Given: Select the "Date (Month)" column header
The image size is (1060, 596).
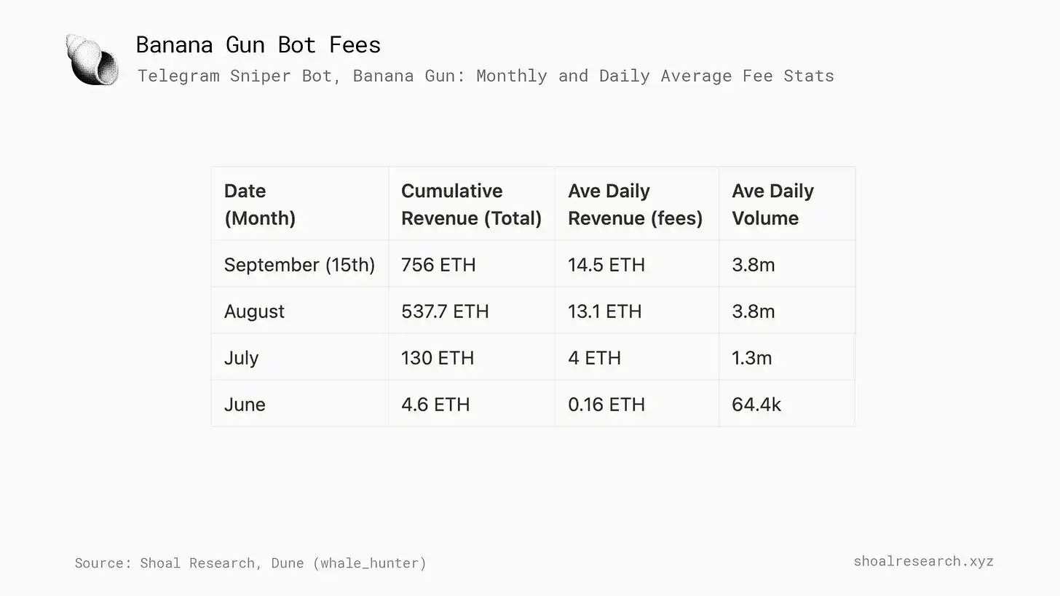Looking at the screenshot, I should click(260, 204).
